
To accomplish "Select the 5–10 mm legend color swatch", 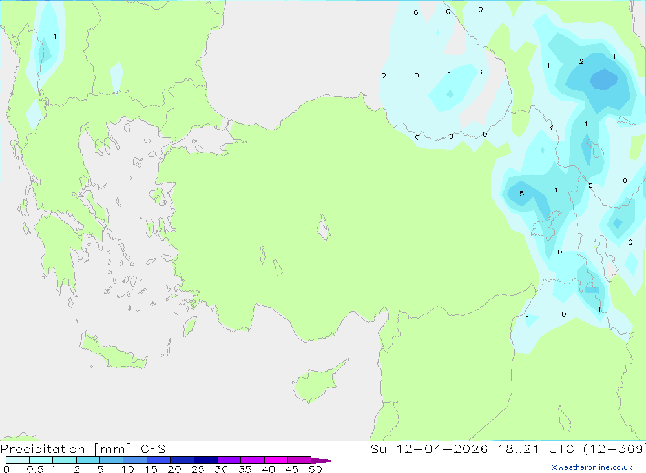I will pyautogui.click(x=112, y=460).
